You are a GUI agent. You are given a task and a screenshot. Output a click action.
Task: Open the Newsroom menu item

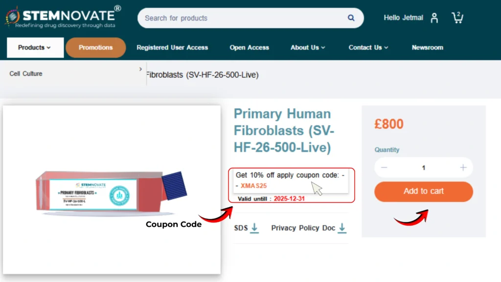427,47
